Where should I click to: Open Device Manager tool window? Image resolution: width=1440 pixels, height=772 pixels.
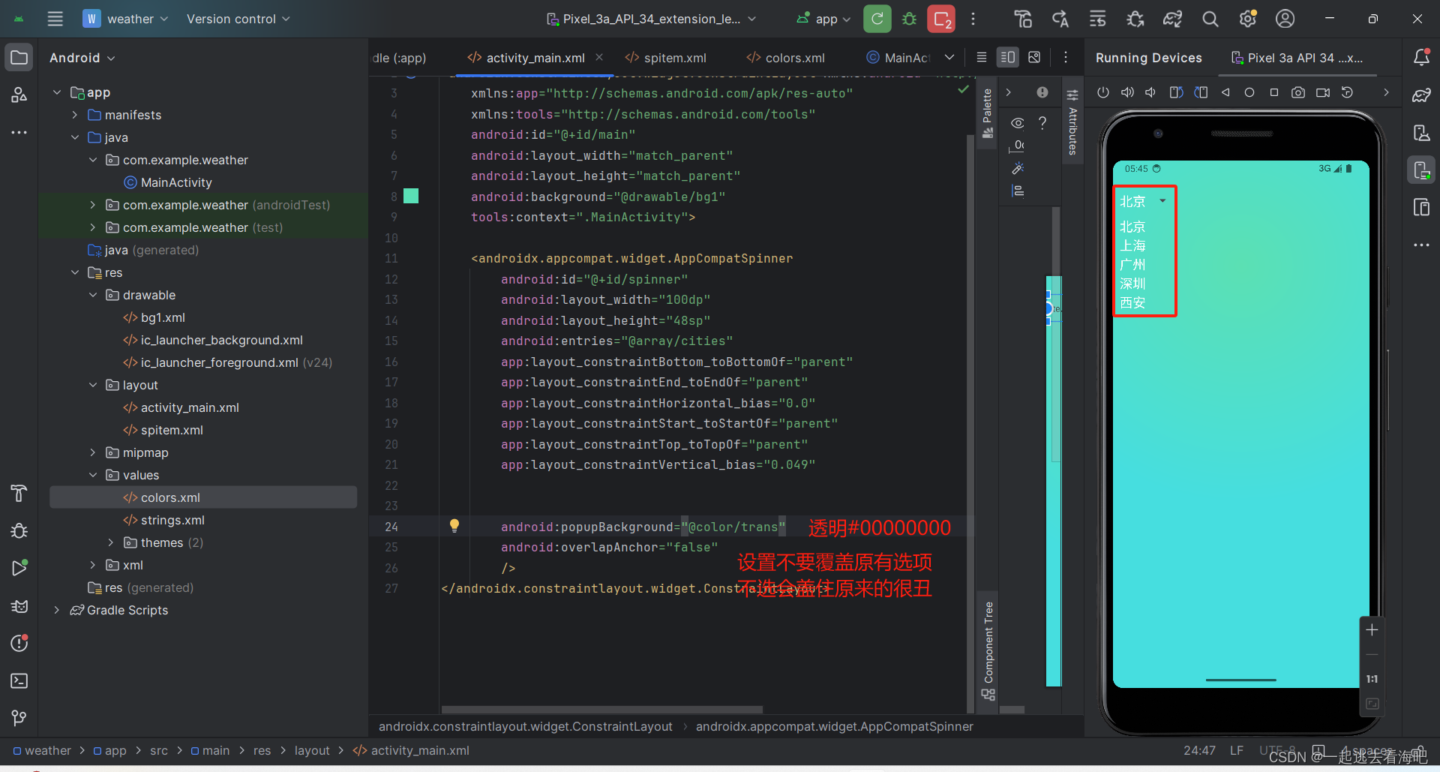click(x=1421, y=133)
